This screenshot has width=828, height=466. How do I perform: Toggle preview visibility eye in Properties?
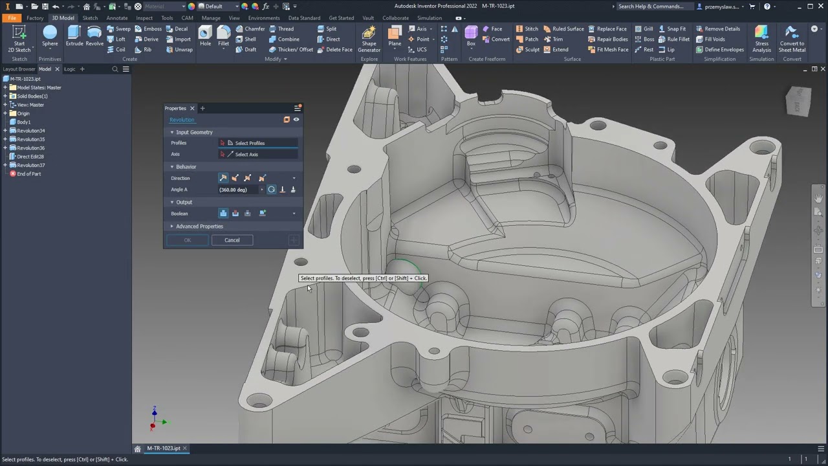pyautogui.click(x=296, y=120)
